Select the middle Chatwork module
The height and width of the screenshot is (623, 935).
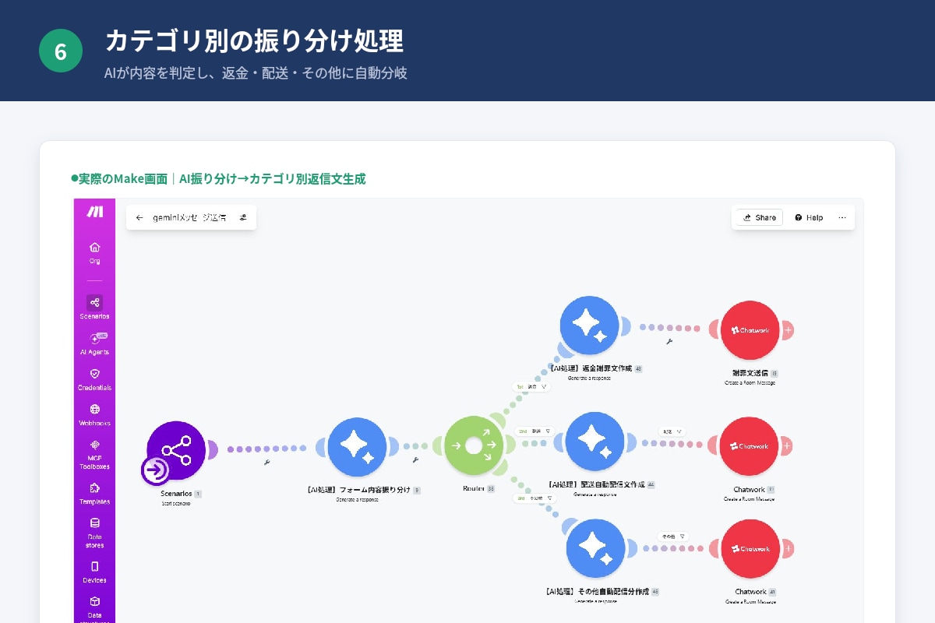click(x=750, y=446)
